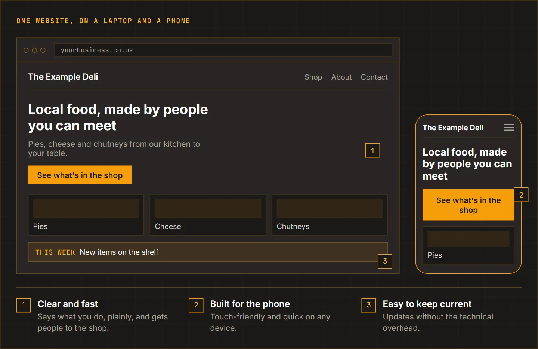Click the 'Clear and fast' heading
The height and width of the screenshot is (349, 538).
click(x=68, y=304)
